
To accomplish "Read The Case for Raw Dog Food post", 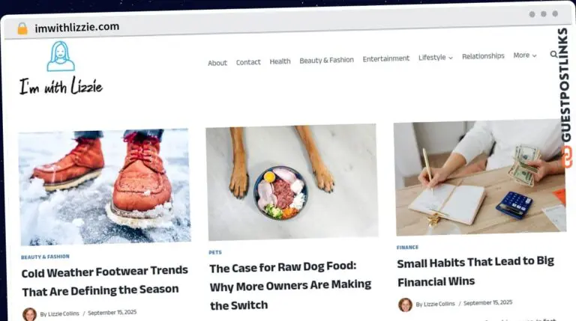I will (x=290, y=285).
